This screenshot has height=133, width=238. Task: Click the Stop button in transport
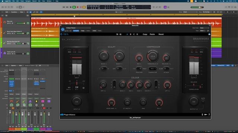click(71, 7)
